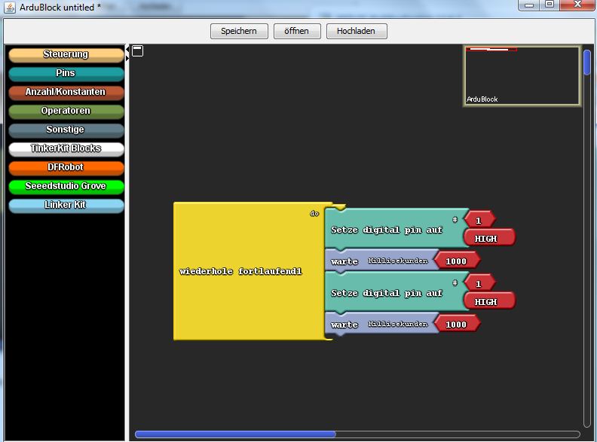This screenshot has width=597, height=442.
Task: Show the Operatoren blocks drawer
Action: pyautogui.click(x=66, y=111)
